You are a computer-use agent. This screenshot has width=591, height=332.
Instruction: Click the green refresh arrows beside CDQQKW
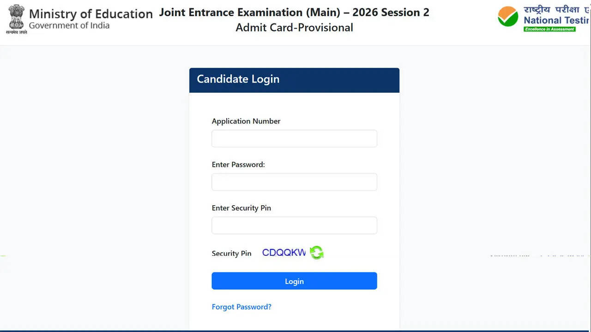317,253
